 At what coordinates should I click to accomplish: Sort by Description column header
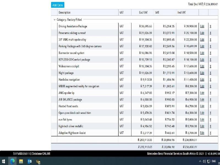(x=65, y=12)
